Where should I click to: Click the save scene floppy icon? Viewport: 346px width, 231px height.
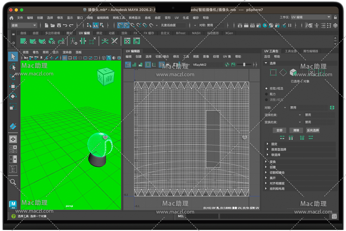(x=59, y=25)
